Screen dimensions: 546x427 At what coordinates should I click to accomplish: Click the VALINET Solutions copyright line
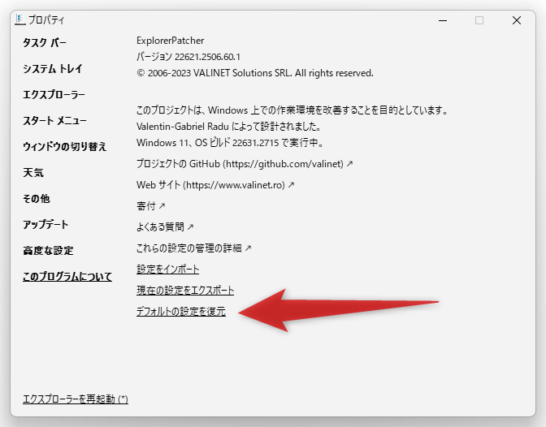pyautogui.click(x=255, y=73)
